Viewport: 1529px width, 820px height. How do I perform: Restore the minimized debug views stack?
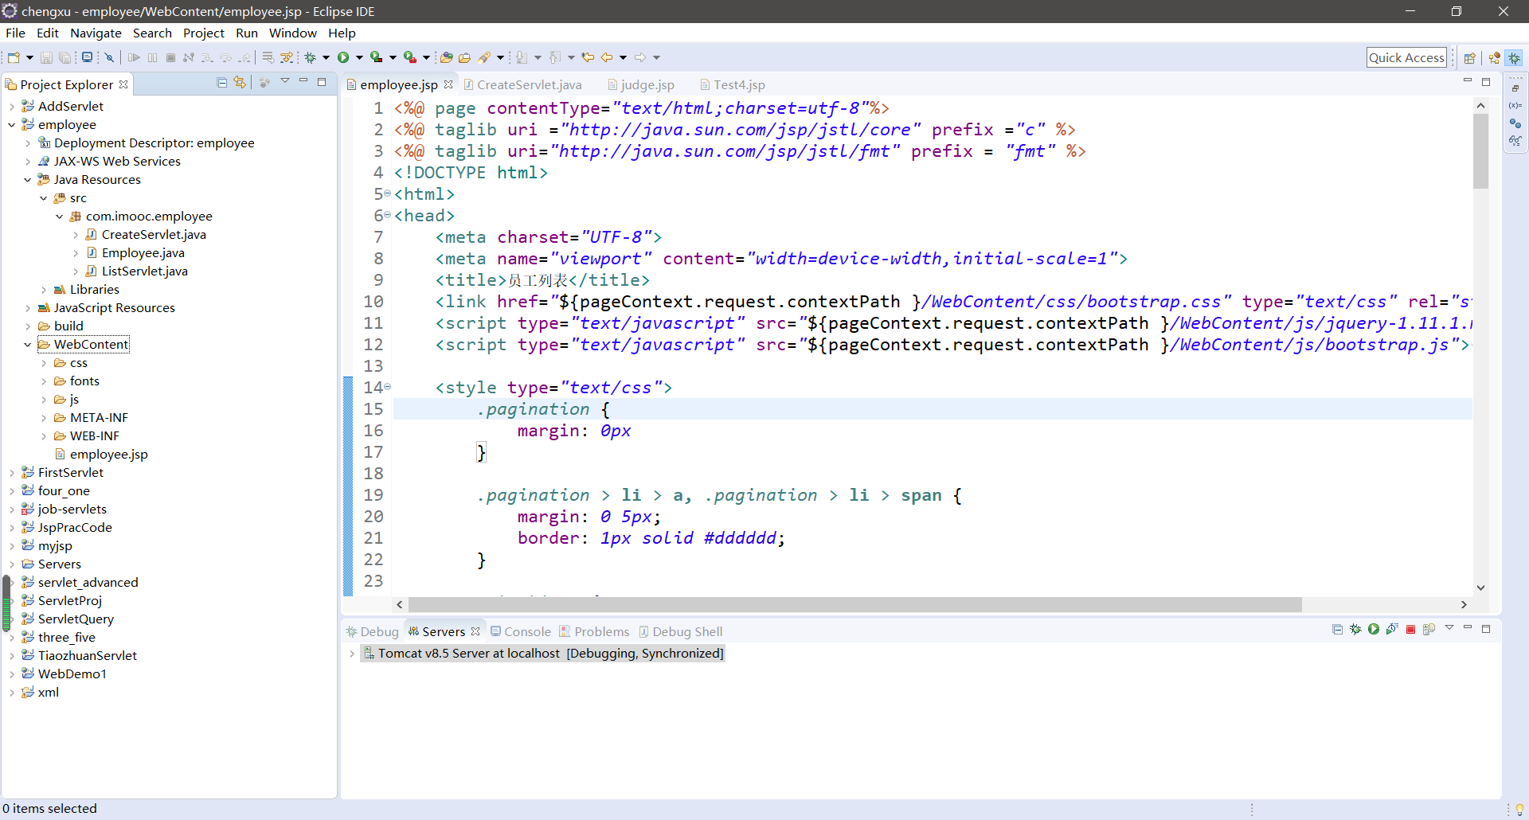point(1515,88)
